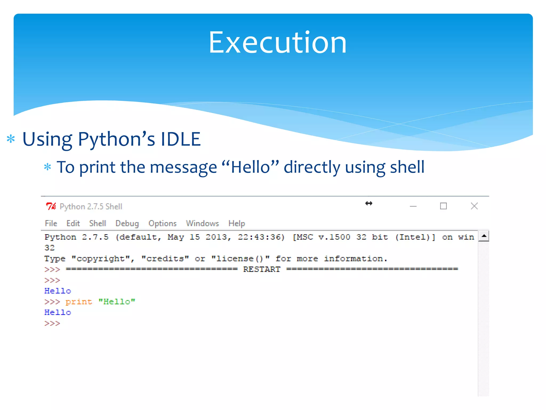Open the Edit menu
The image size is (546, 410).
coord(73,223)
